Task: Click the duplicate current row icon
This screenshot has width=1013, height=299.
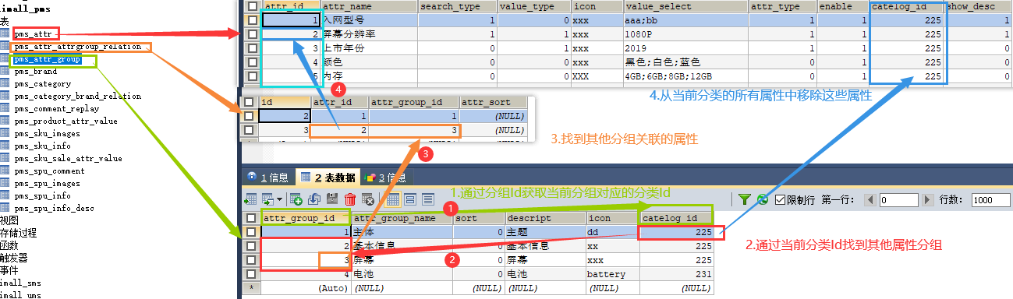Action: [314, 199]
